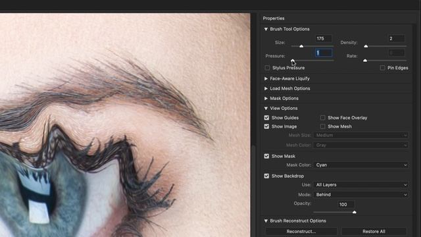The image size is (421, 237).
Task: Uncheck Show Backdrop
Action: 266,176
